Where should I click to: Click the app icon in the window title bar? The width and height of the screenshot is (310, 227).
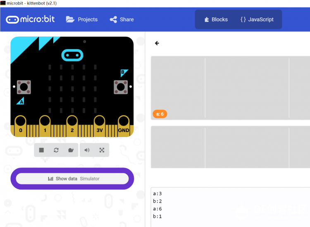coord(3,3)
